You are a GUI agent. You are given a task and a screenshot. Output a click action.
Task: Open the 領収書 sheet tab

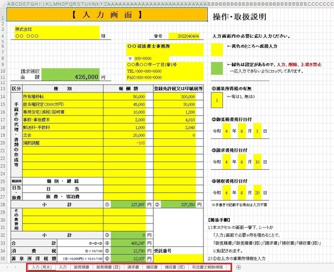[152, 267]
